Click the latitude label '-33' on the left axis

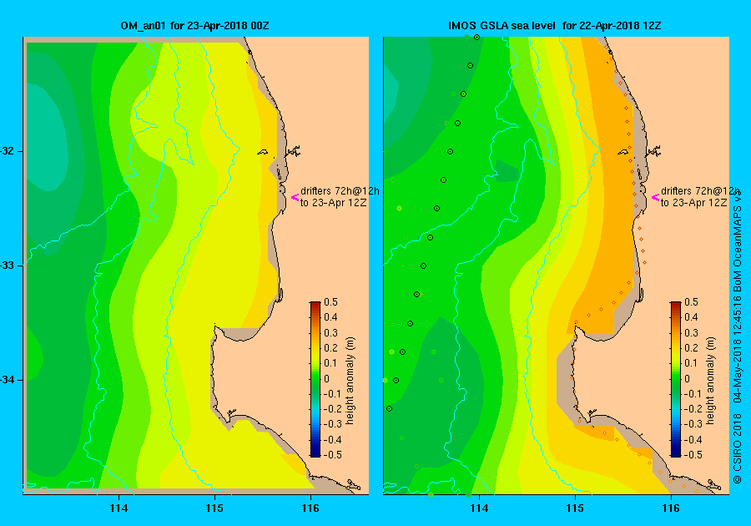point(8,266)
